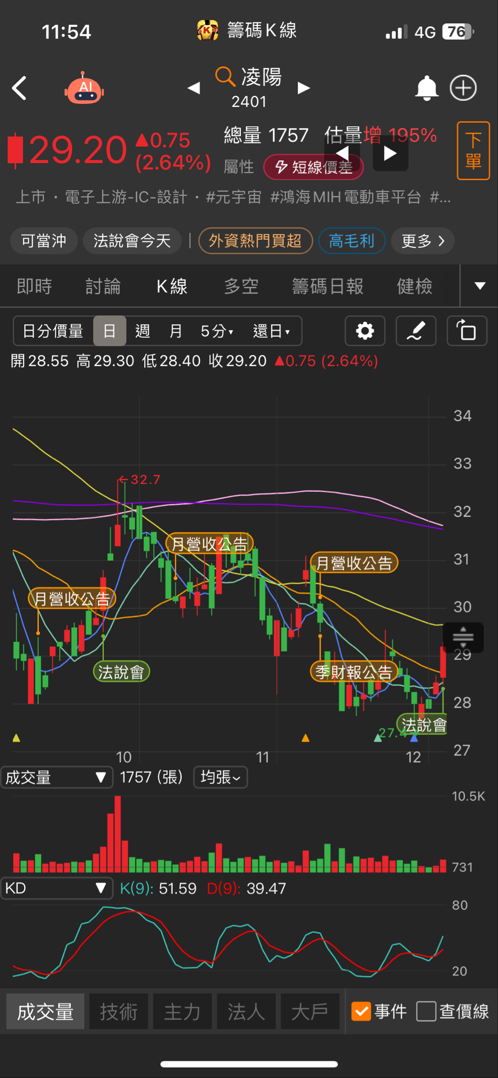The height and width of the screenshot is (1078, 498).
Task: Tap the orange search magnifier icon
Action: (225, 77)
